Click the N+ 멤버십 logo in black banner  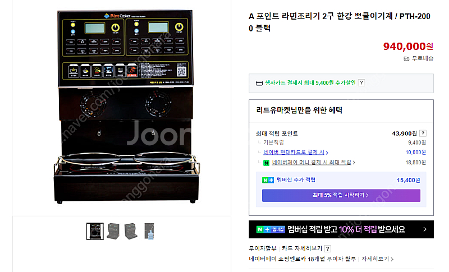click(x=271, y=229)
